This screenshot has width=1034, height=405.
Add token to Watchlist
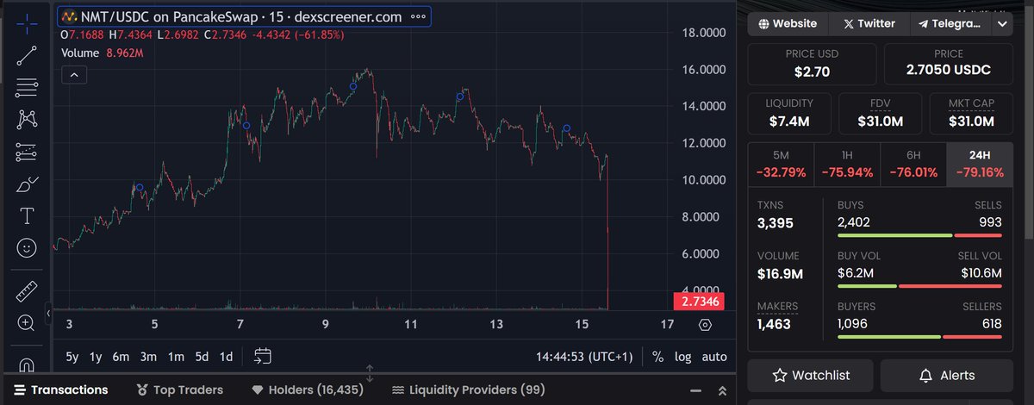[x=811, y=375]
